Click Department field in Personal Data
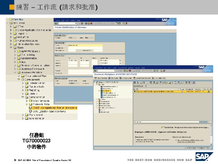218x164 pixels. pos(85,48)
